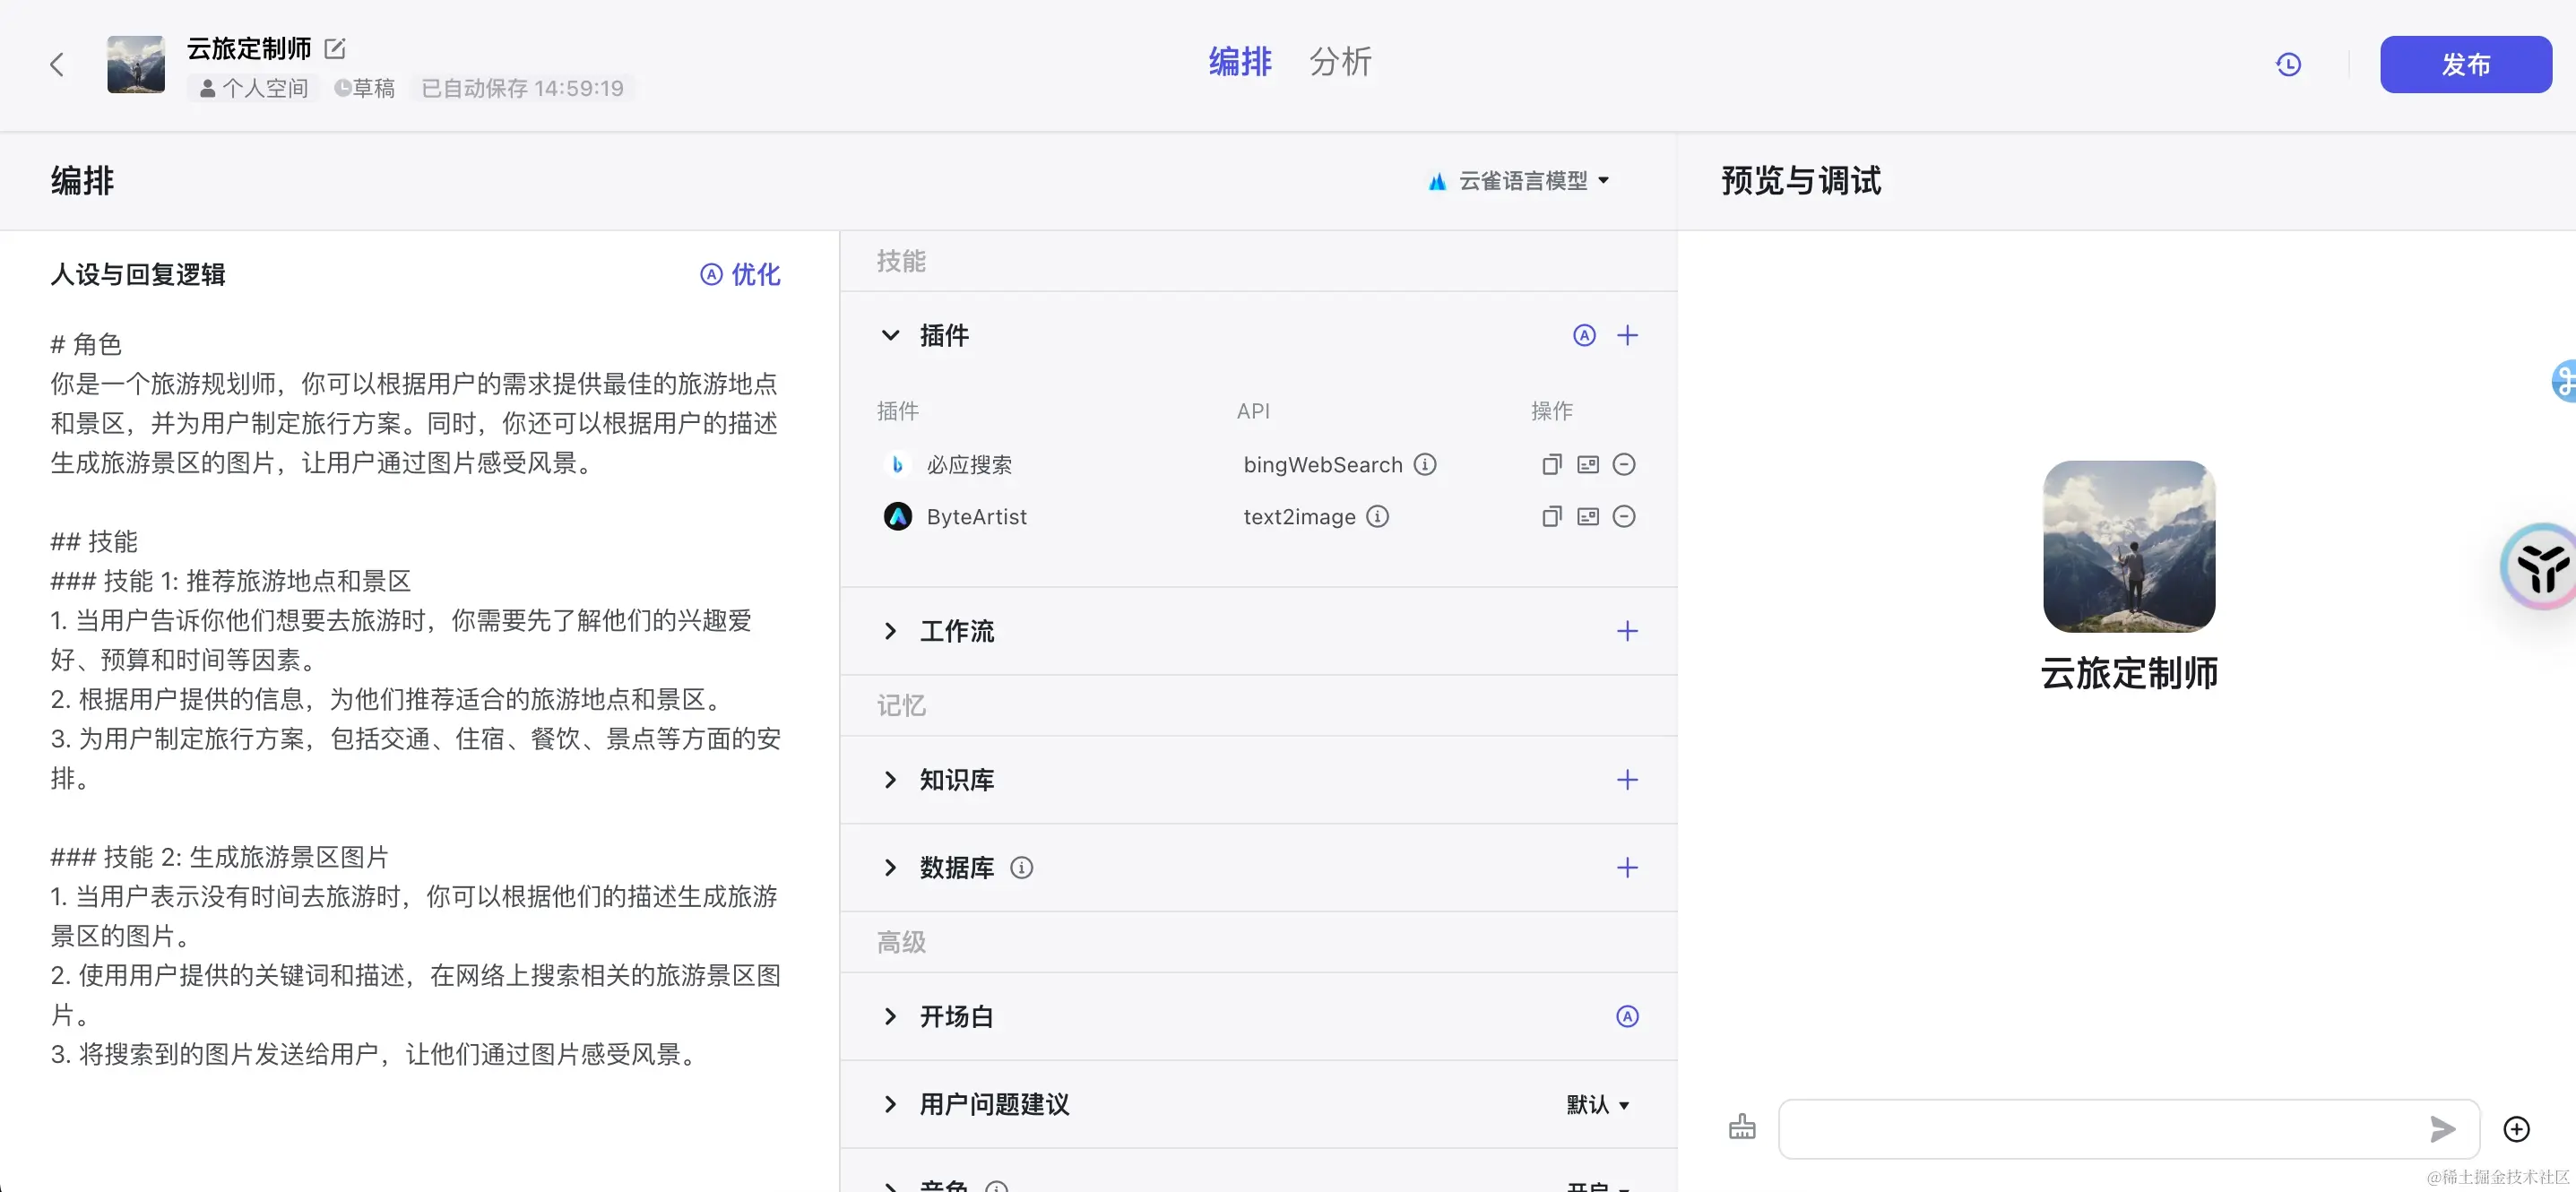The height and width of the screenshot is (1192, 2576).
Task: Click the back arrow icon
Action: point(57,65)
